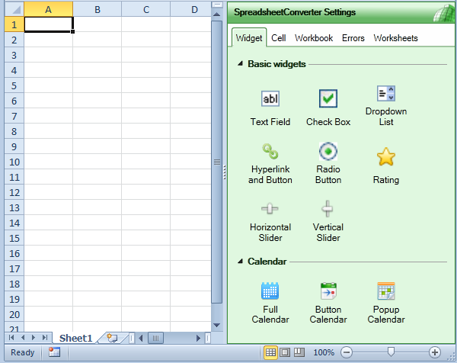Go to the first sheet tab
The width and height of the screenshot is (457, 363).
point(11,338)
